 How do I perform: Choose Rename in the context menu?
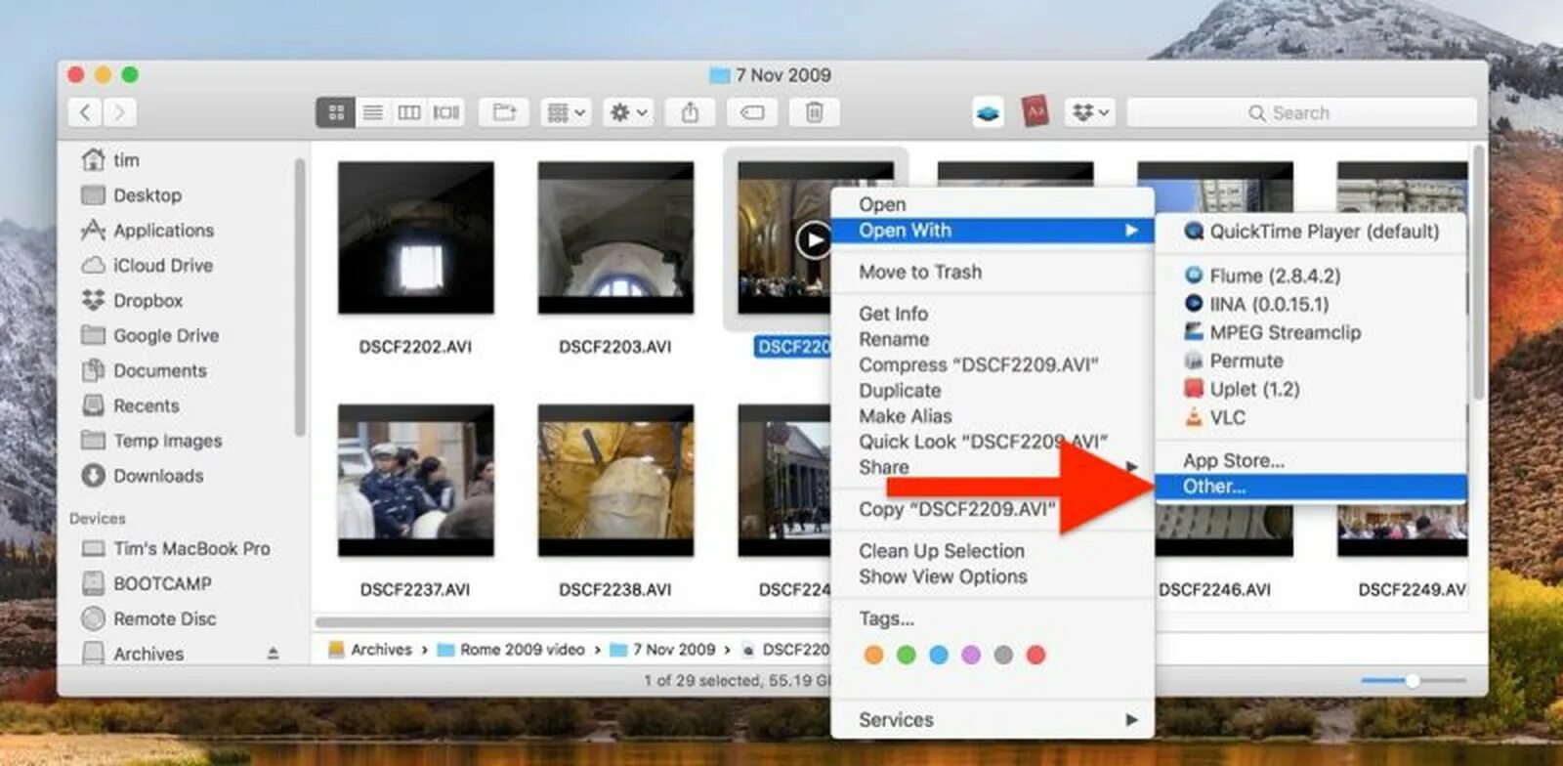(894, 339)
